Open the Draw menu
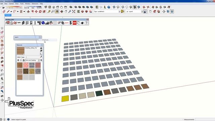Image resolution: width=215 pixels, height=121 pixels. [17, 4]
